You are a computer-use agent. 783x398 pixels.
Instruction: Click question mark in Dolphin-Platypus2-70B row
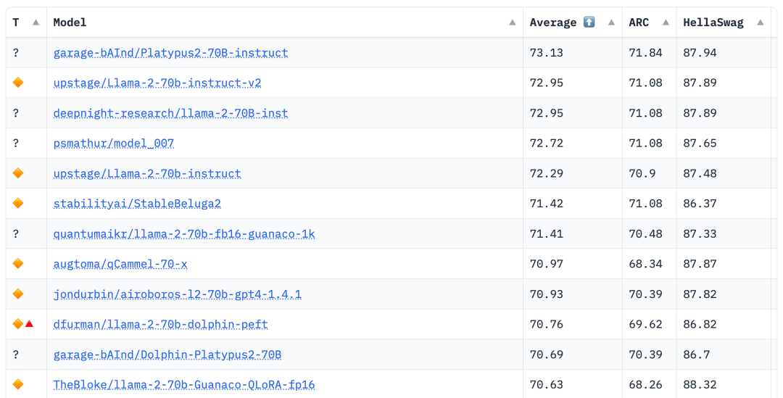click(x=16, y=355)
